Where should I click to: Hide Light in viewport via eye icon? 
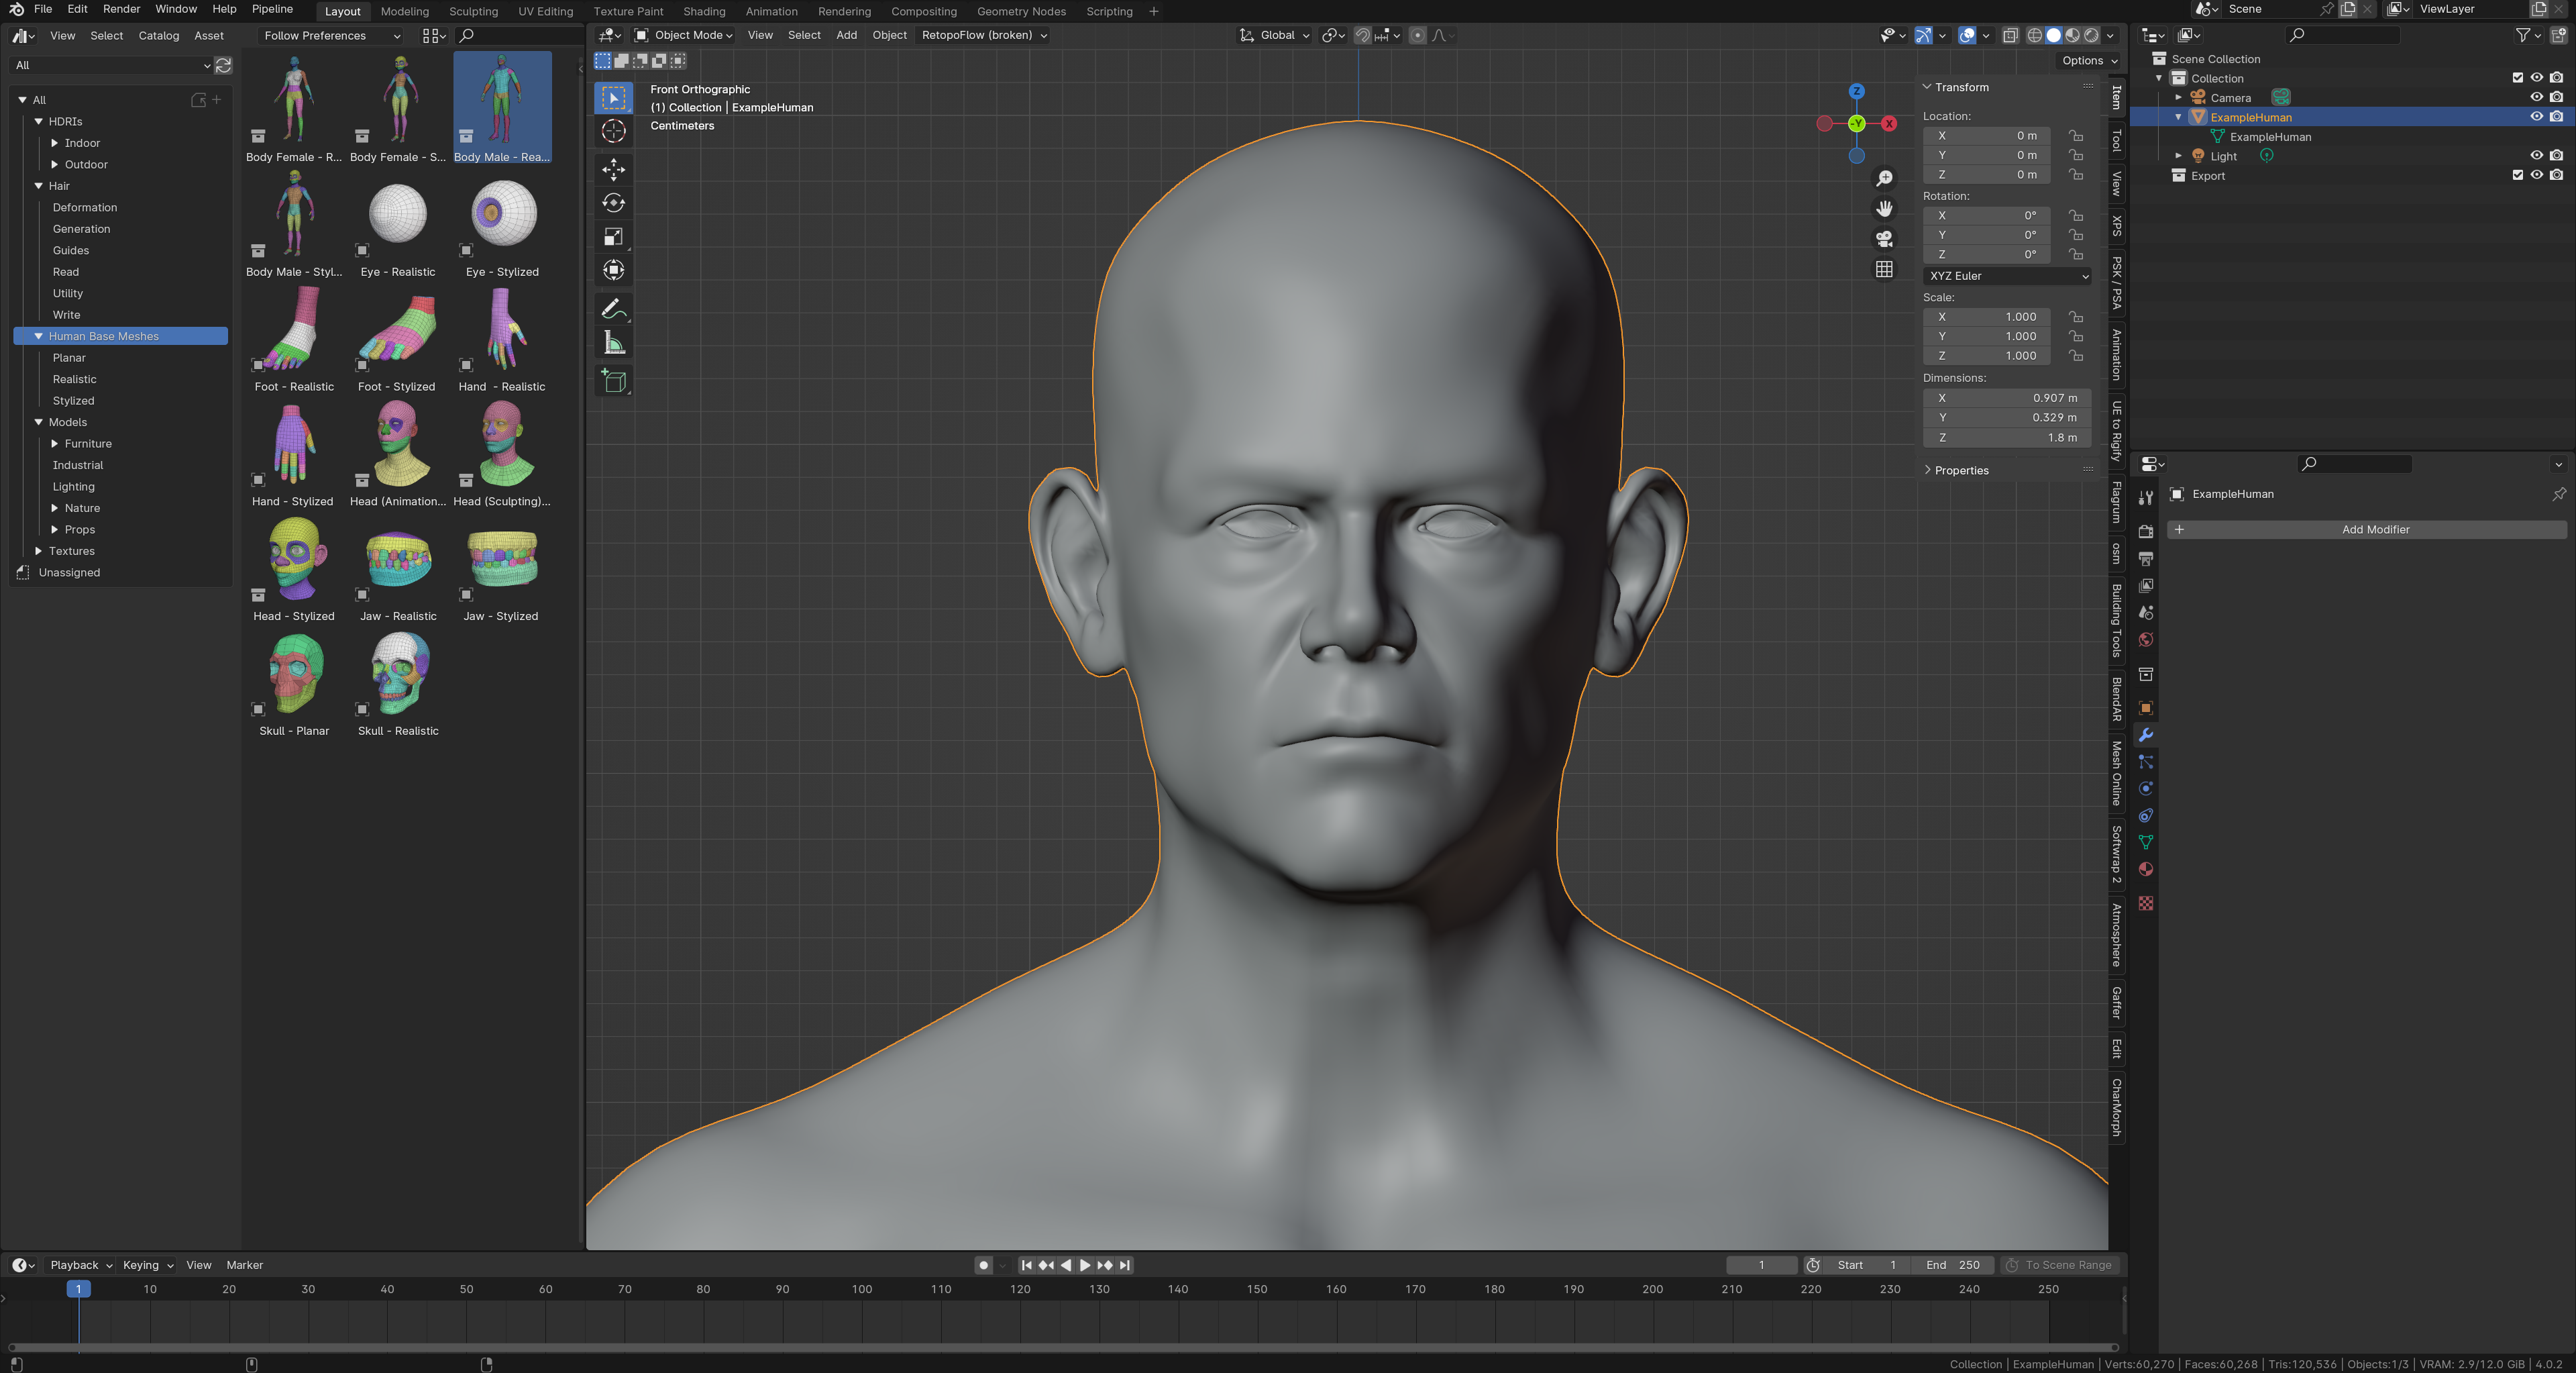(2537, 156)
